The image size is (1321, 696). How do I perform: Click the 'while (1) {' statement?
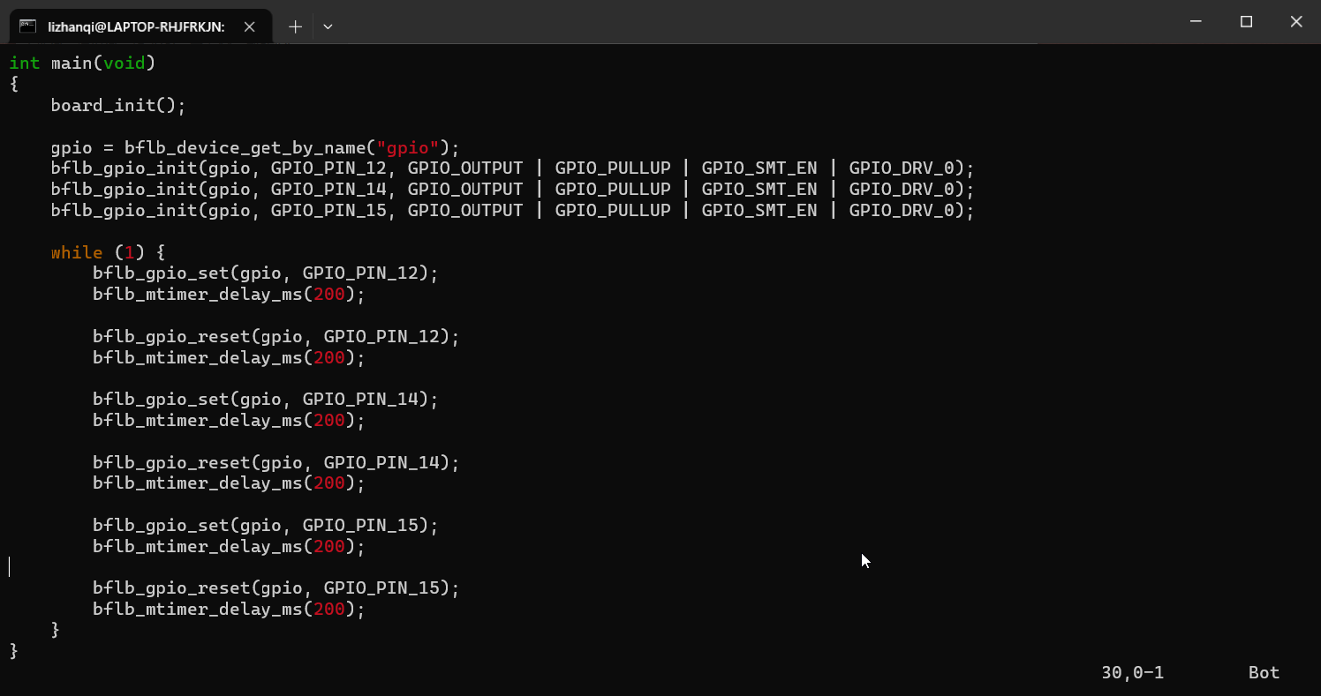tap(108, 252)
